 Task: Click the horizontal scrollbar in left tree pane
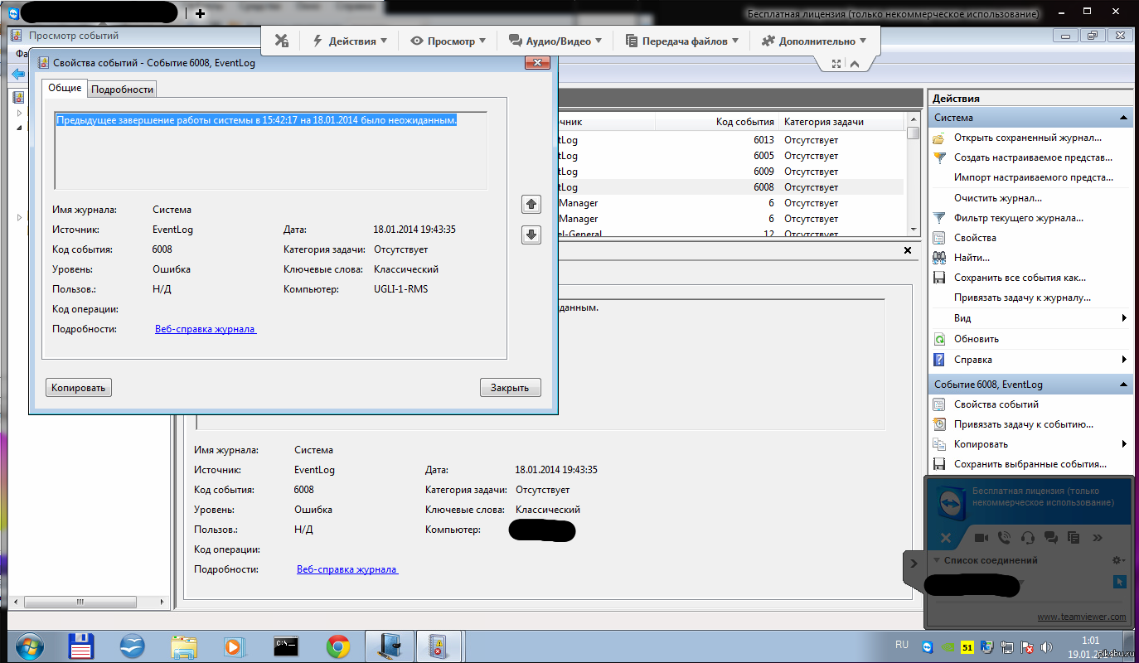pyautogui.click(x=81, y=603)
